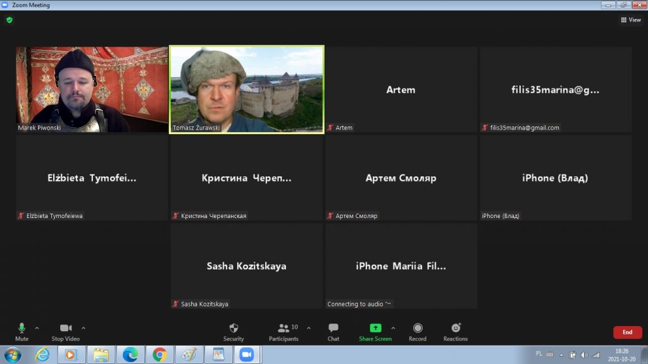Viewport: 648px width, 364px height.
Task: Expand share options arrow beside Share Screen
Action: tap(393, 328)
